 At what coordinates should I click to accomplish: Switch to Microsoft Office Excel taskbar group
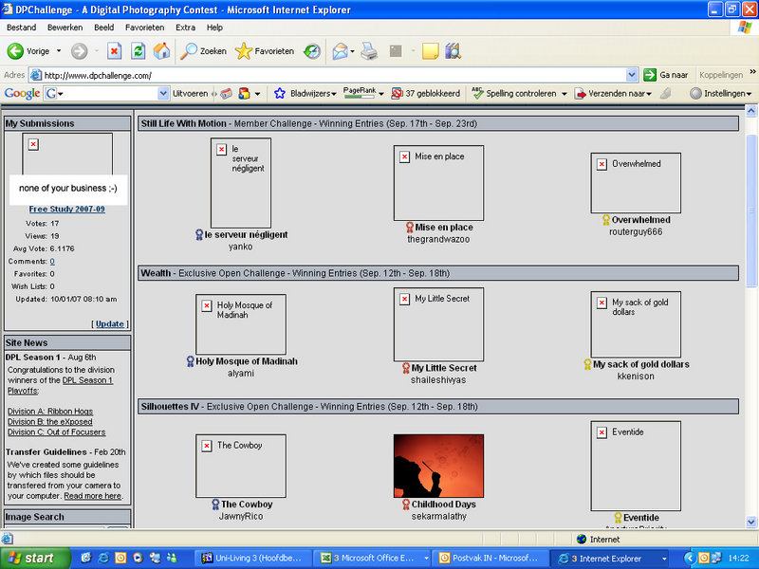pyautogui.click(x=371, y=559)
